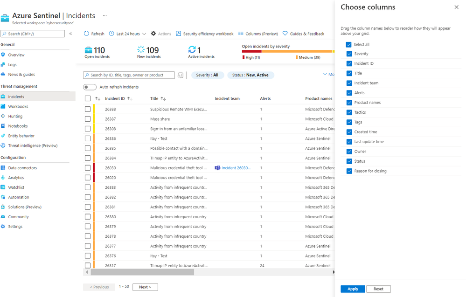Click the Watchlist icon in sidebar
Viewport: 466px width, 297px height.
point(3,187)
